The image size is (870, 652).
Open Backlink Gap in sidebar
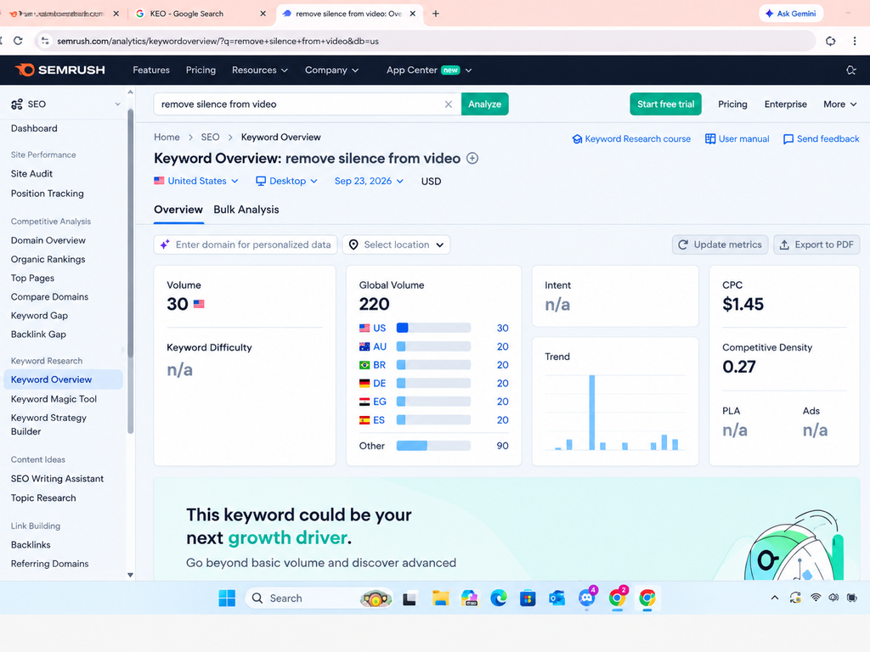[38, 334]
